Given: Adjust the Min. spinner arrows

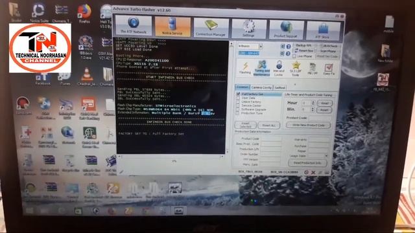Looking at the screenshot, I should click(x=313, y=109).
